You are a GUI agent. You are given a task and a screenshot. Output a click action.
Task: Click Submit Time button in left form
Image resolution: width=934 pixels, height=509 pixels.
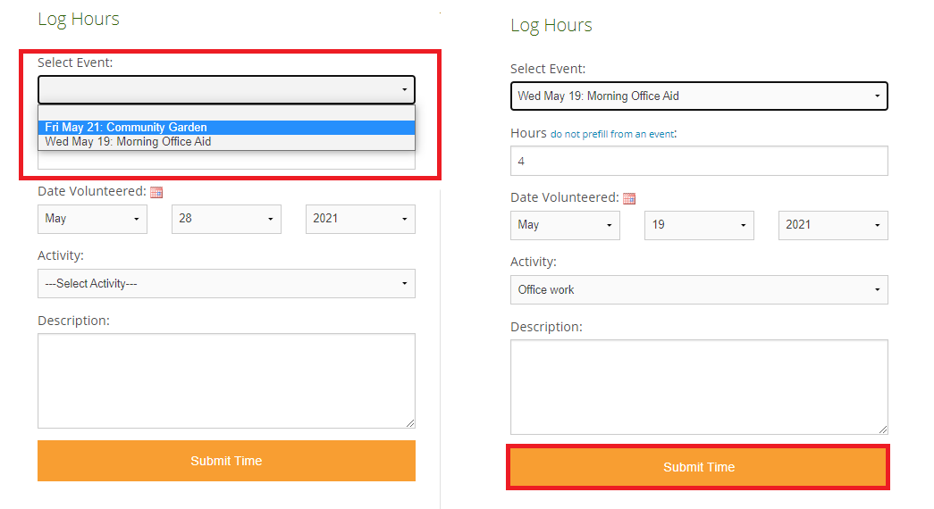pos(226,461)
